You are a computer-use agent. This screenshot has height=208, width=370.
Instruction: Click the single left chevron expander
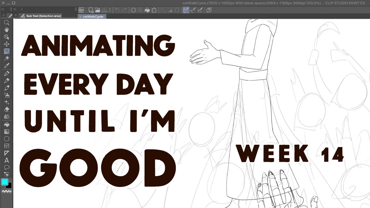[x=22, y=9]
